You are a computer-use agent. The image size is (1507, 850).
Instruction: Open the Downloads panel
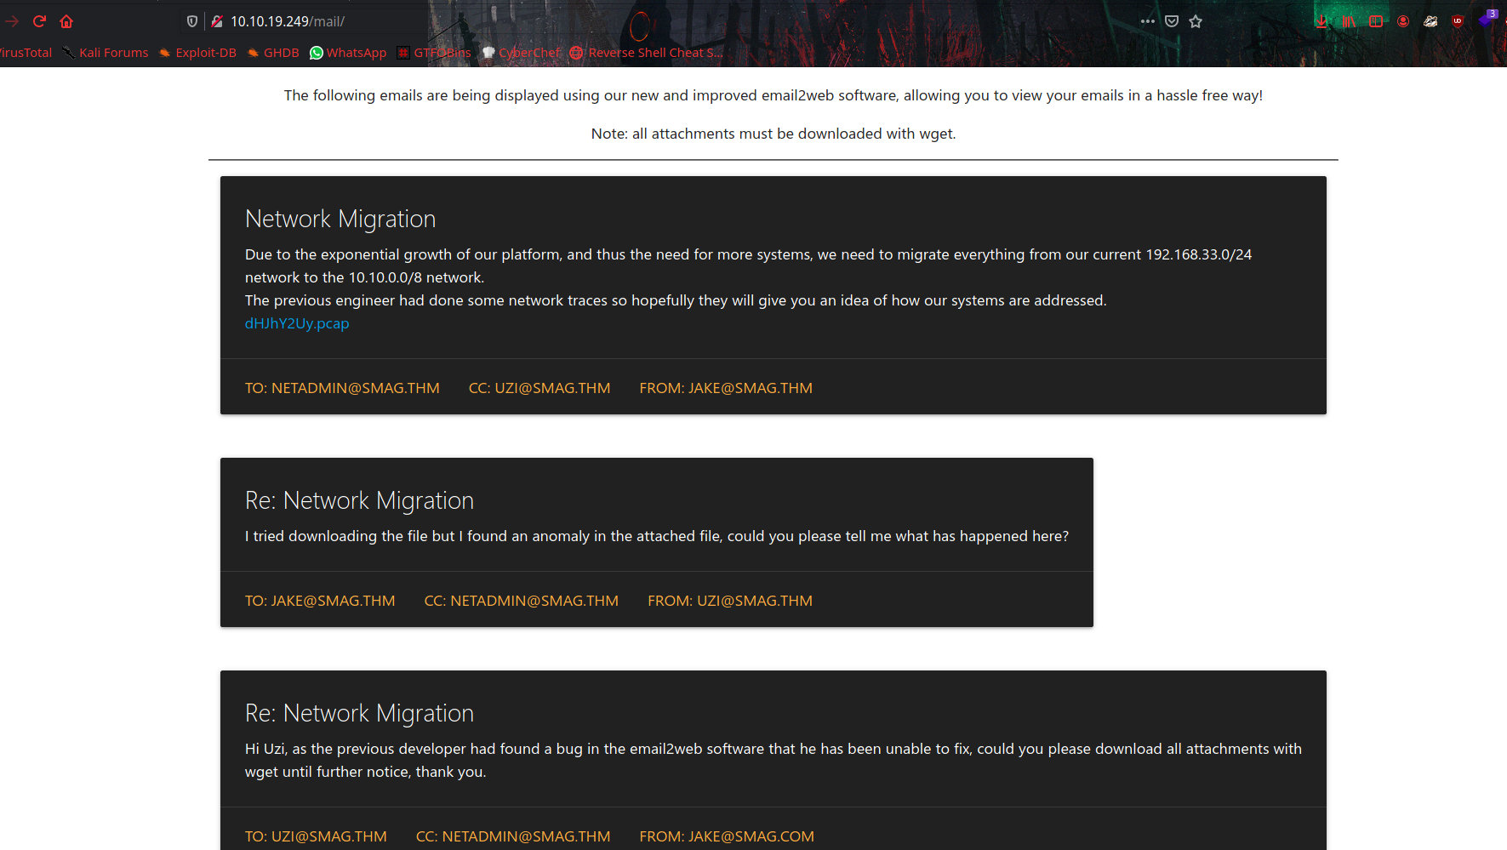[x=1321, y=21]
